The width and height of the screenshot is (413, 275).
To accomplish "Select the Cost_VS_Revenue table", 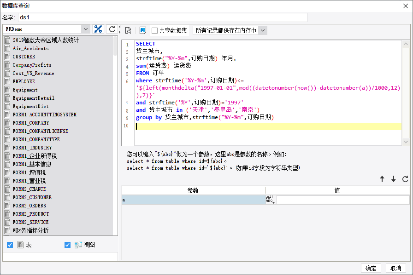I will [x=34, y=73].
